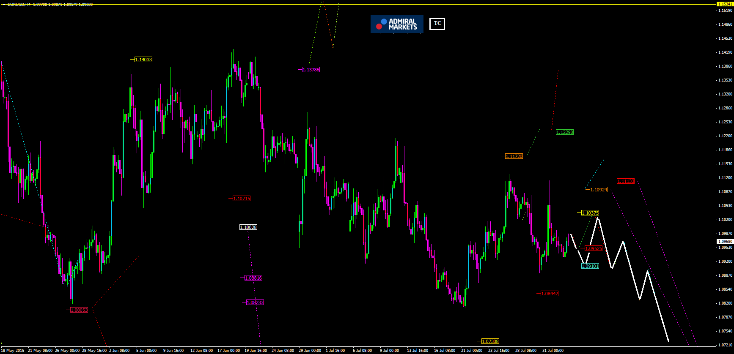Select the magenta 1.13786 price label

pyautogui.click(x=311, y=70)
